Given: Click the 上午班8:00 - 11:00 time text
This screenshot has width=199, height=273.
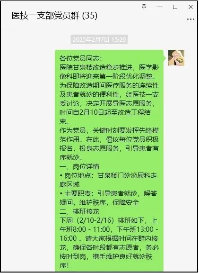Looking at the screenshot, I should [85, 229].
